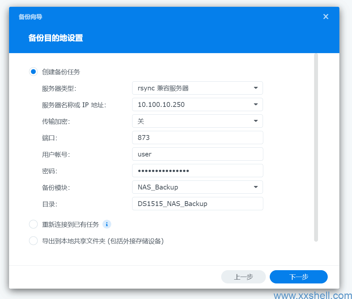Close the 备份向导 dialog with X
The width and height of the screenshot is (352, 299).
click(326, 17)
